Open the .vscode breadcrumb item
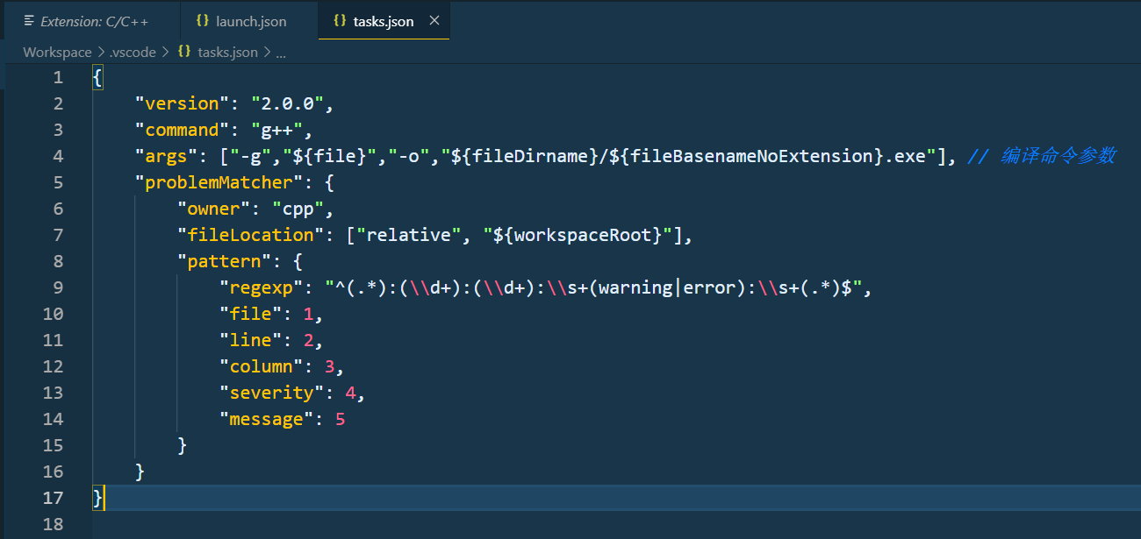The height and width of the screenshot is (539, 1141). pyautogui.click(x=130, y=52)
